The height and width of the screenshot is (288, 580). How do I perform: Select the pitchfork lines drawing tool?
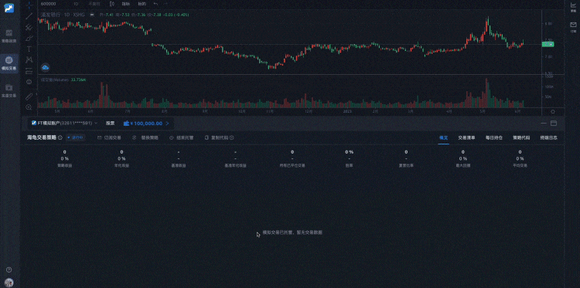click(x=29, y=27)
